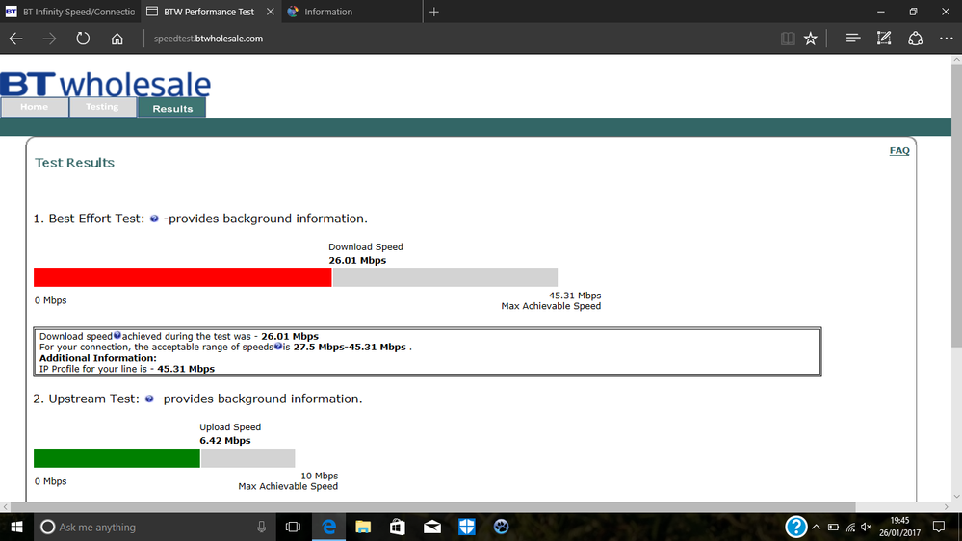Click the browser forward arrow
The width and height of the screenshot is (962, 541).
49,39
